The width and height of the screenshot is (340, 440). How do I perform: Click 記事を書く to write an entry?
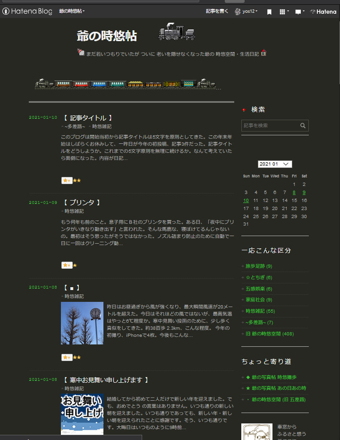[217, 11]
